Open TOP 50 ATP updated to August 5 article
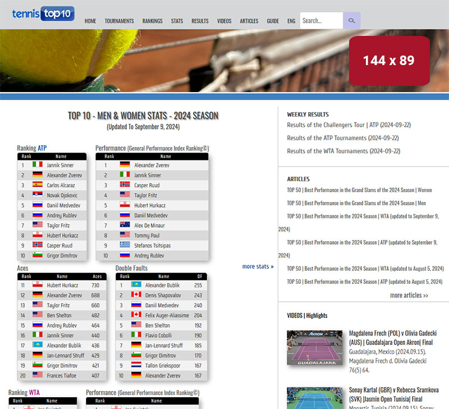Viewport: 449px width, 409px height. click(364, 282)
